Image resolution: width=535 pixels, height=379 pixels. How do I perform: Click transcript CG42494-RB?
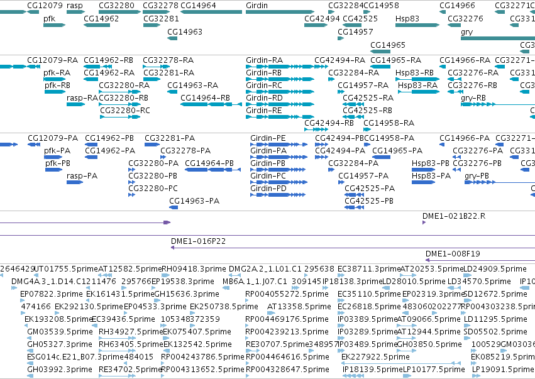[316, 129]
